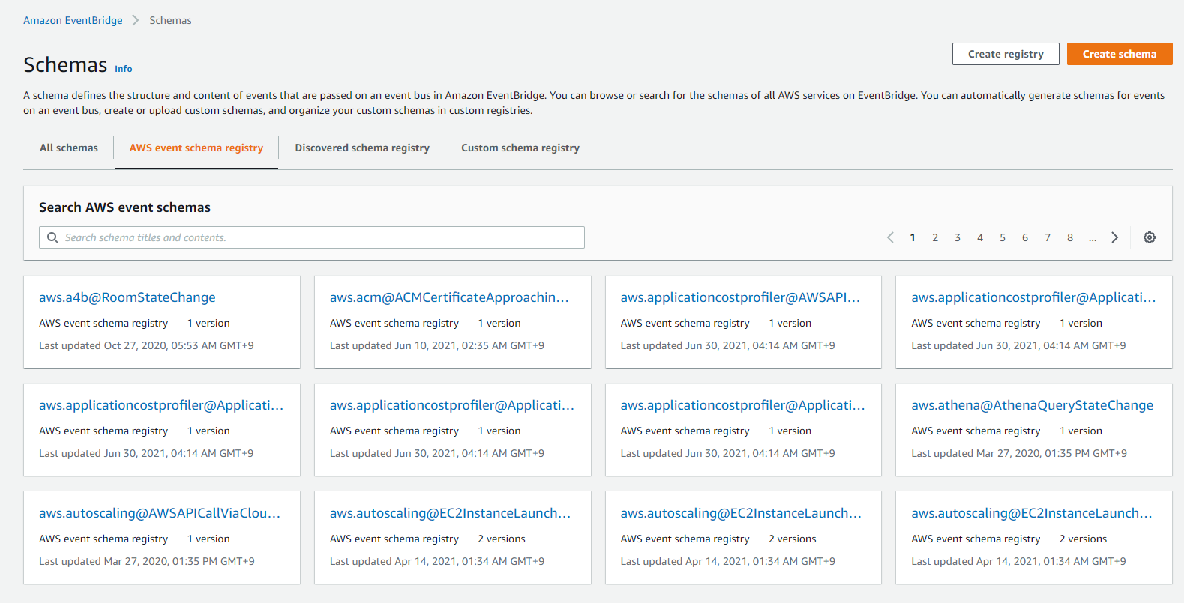Click '1 version' on aws.athena card

click(1081, 431)
